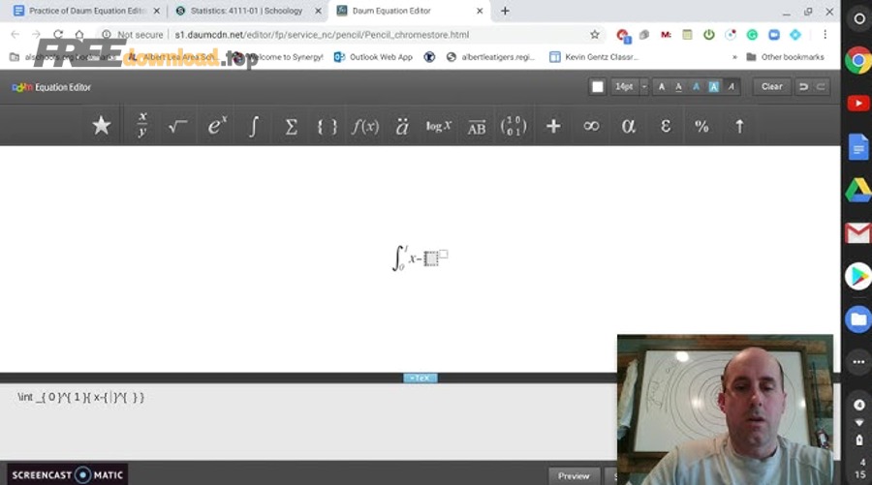Open the Chrome three-dot menu
The image size is (872, 485).
825,35
